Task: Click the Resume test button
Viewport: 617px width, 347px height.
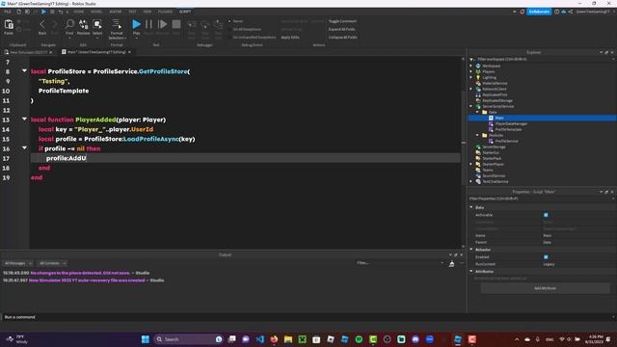Action: point(162,24)
